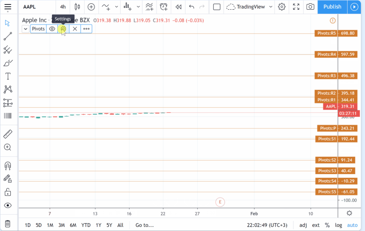Image resolution: width=365 pixels, height=231 pixels.
Task: Take a chart snapshot with camera
Action: click(x=310, y=7)
